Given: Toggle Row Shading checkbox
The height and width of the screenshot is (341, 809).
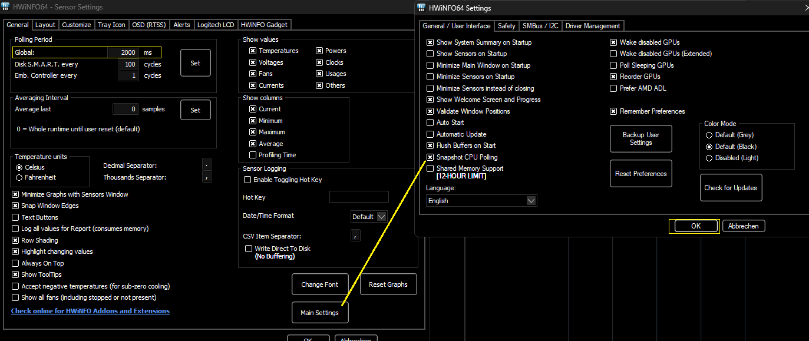Looking at the screenshot, I should point(15,240).
